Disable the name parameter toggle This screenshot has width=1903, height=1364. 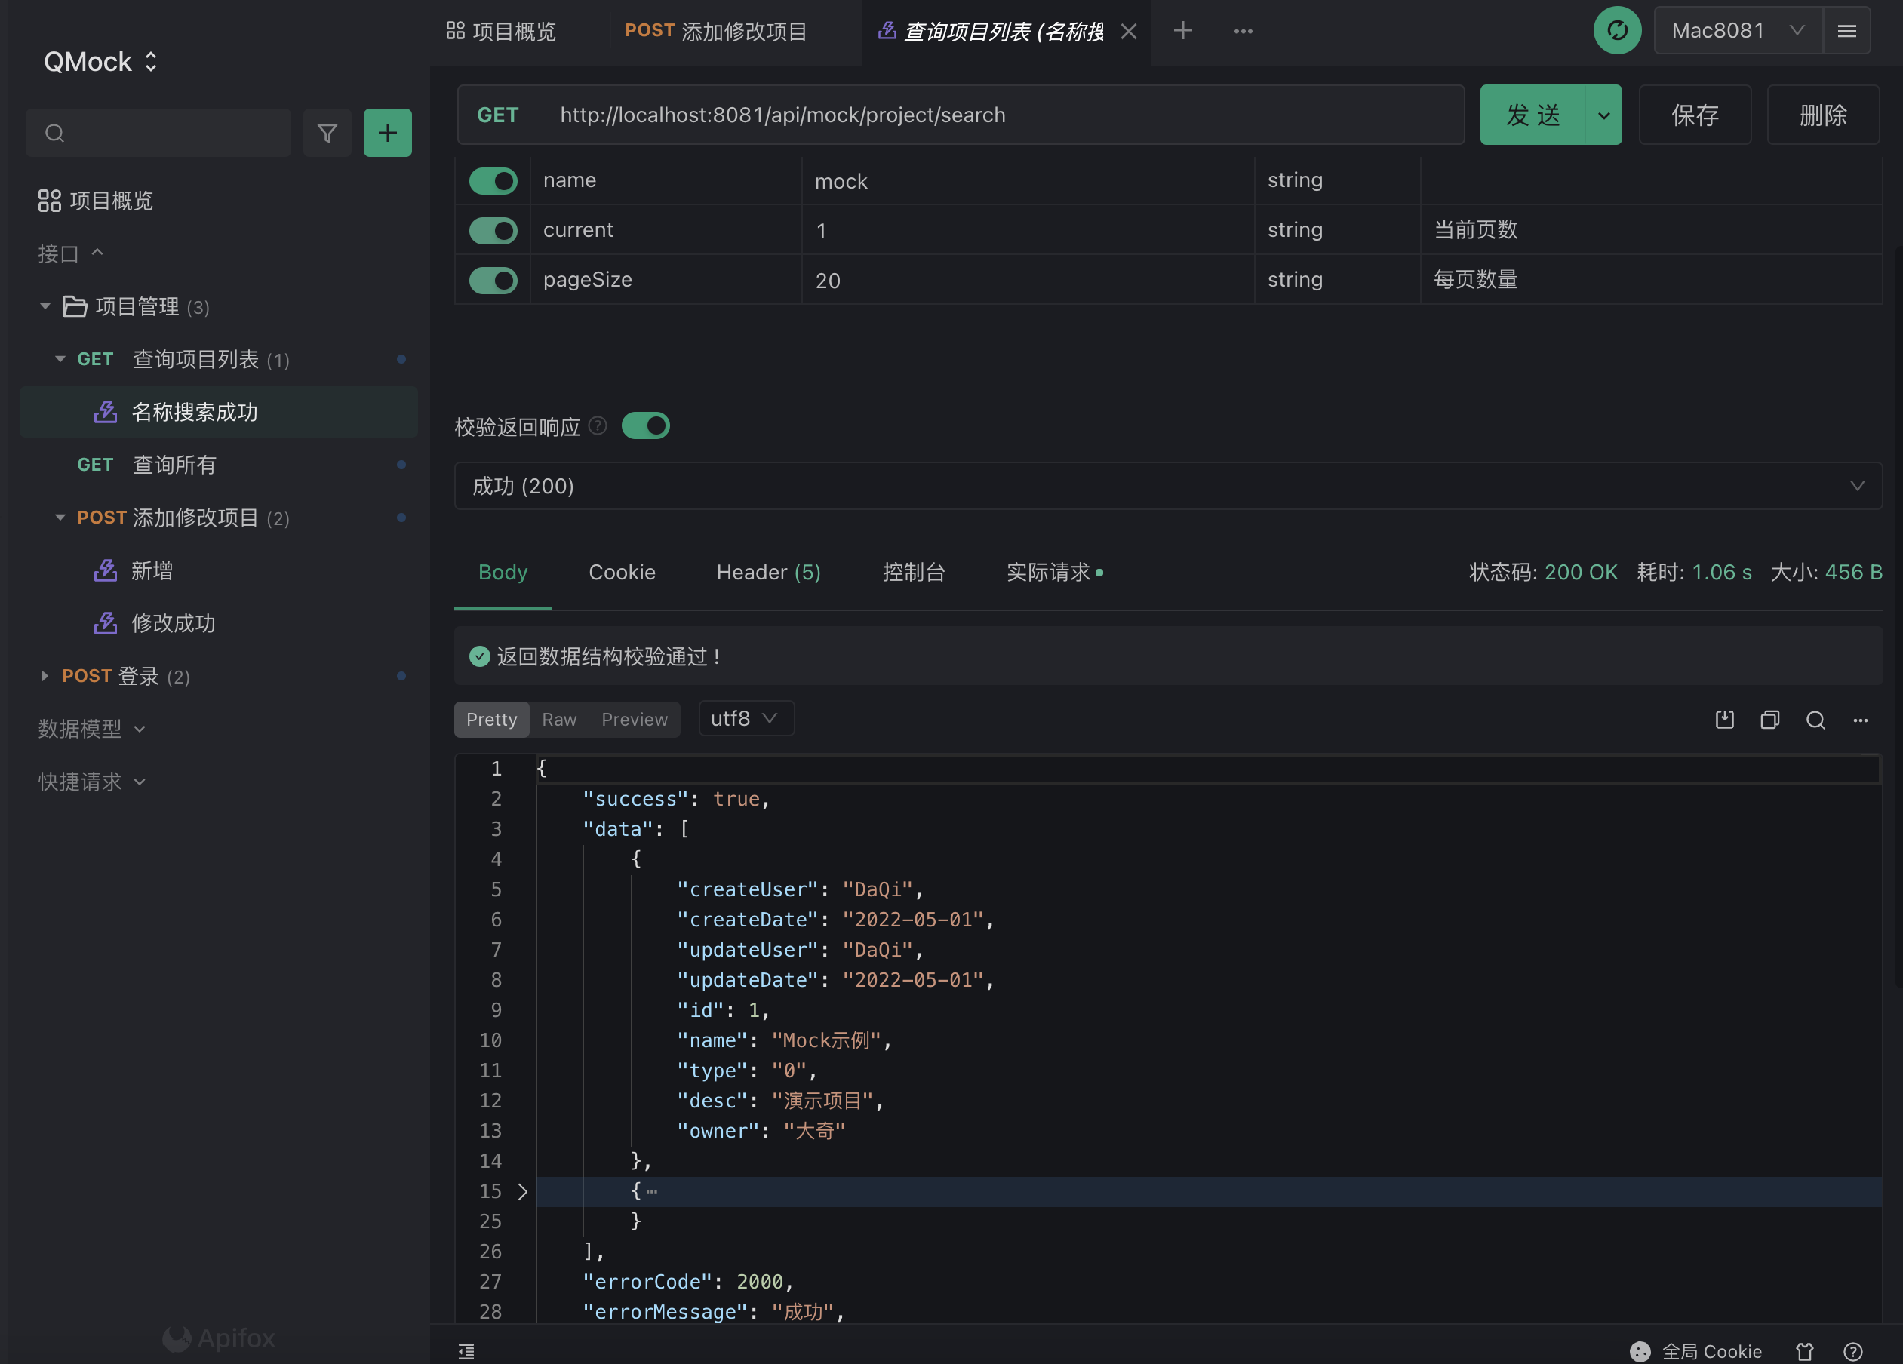pyautogui.click(x=493, y=180)
